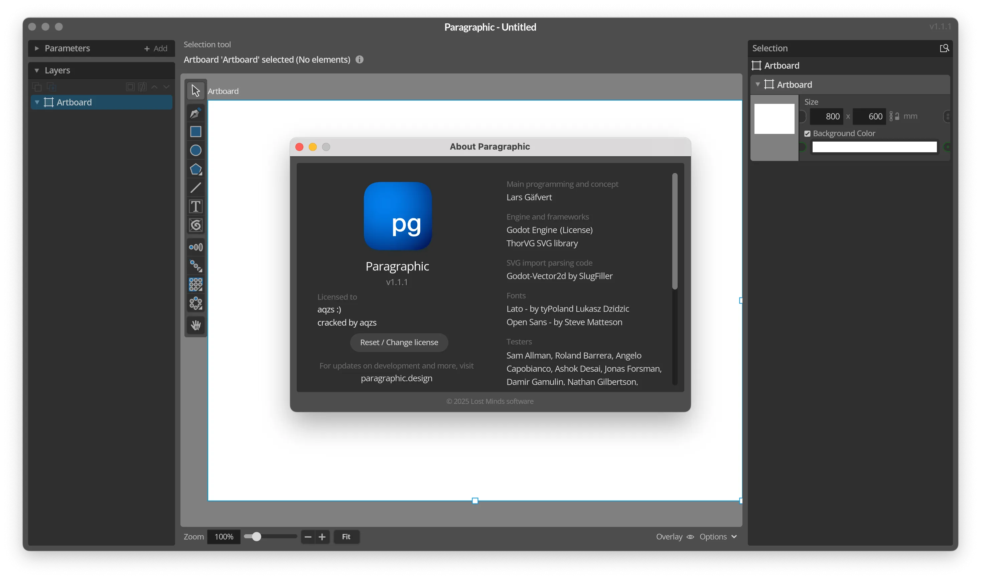Select the Spiral tool
Viewport: 981px width, 579px height.
(195, 225)
